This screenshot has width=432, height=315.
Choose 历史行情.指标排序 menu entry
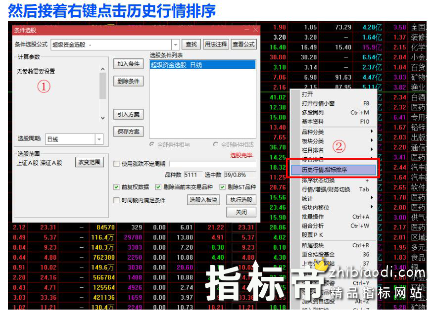point(334,170)
